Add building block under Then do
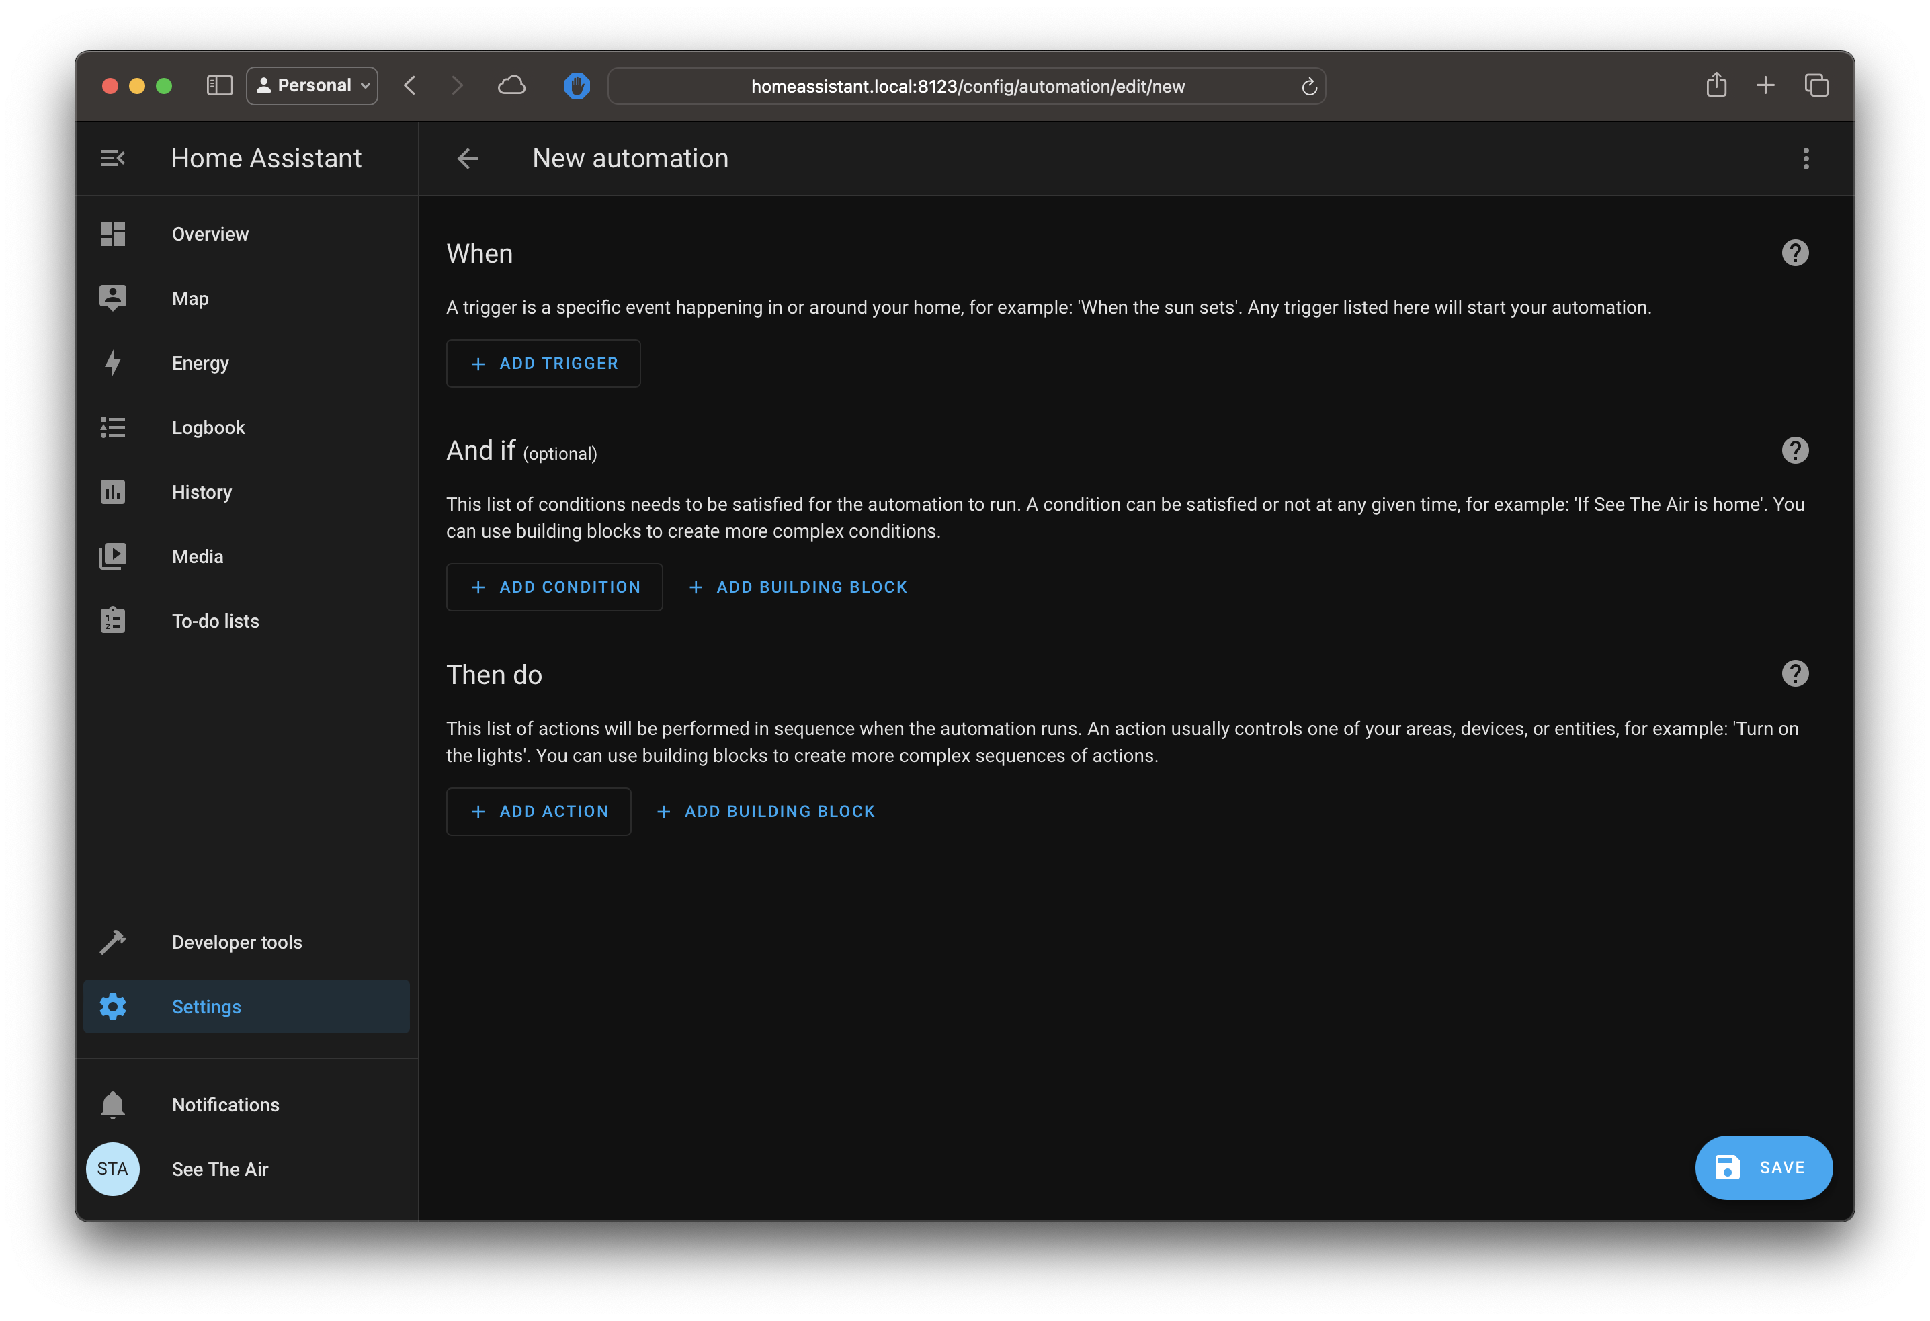This screenshot has height=1321, width=1930. point(765,811)
